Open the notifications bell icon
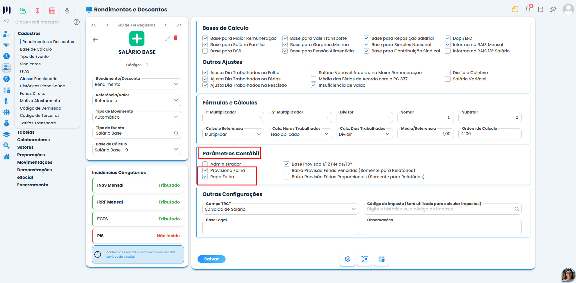 click(528, 9)
